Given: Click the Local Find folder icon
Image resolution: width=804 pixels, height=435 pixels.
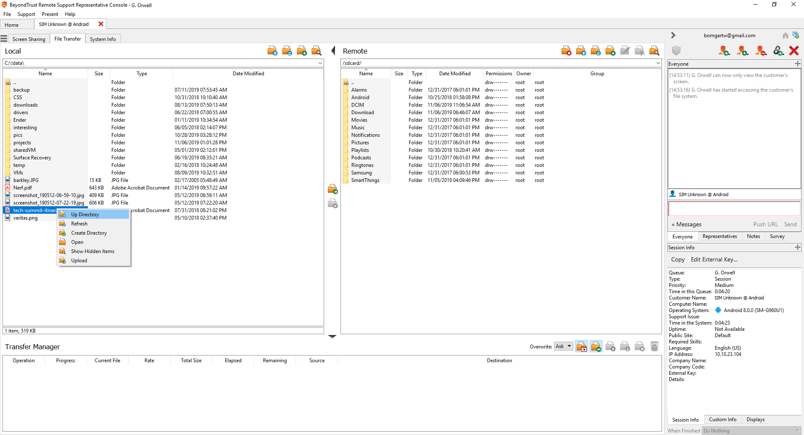Looking at the screenshot, I should point(316,51).
